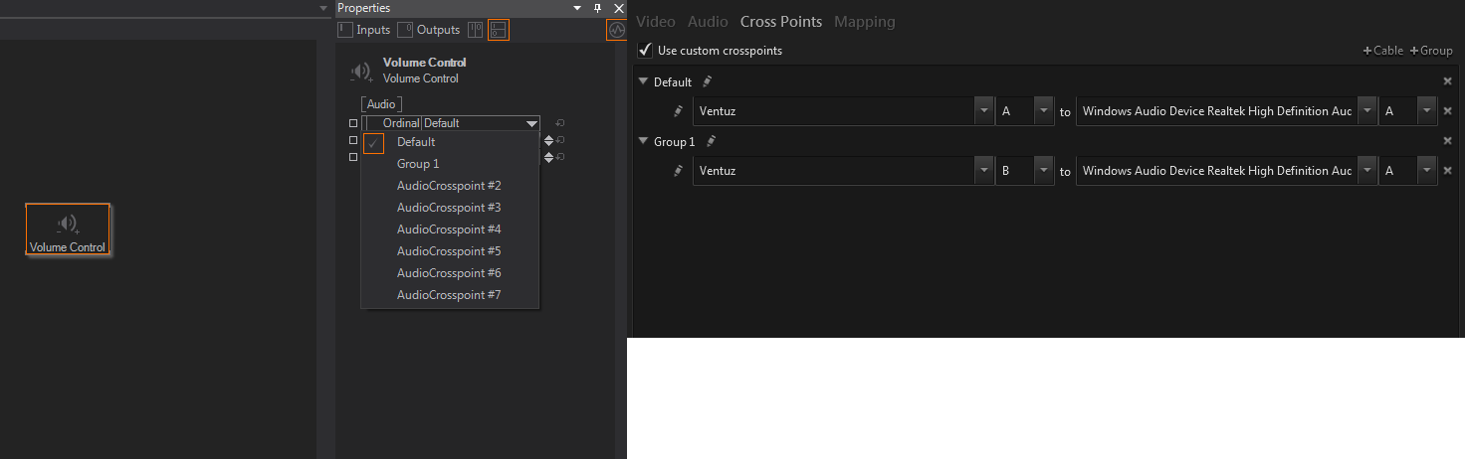The width and height of the screenshot is (1465, 459).
Task: Click the highlighted properties layout icon
Action: pyautogui.click(x=498, y=30)
